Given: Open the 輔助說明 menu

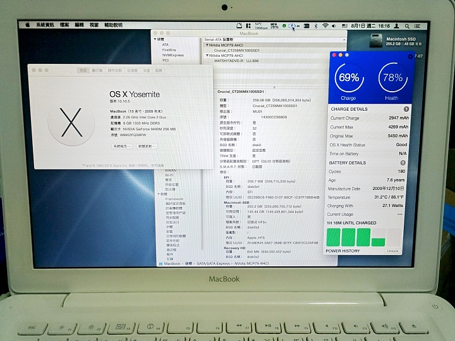Looking at the screenshot, I should coord(114,25).
